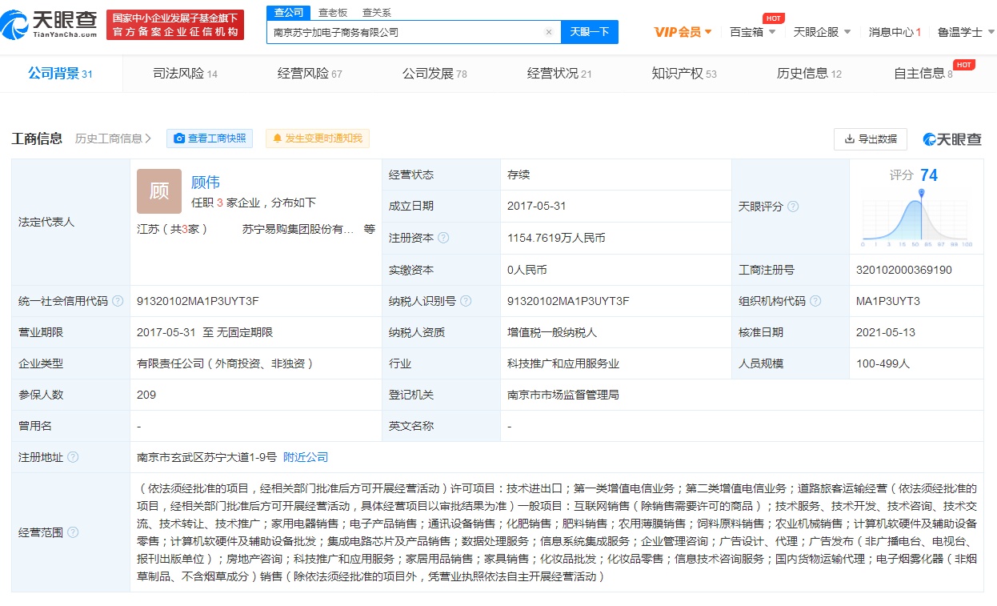Click the 导出数据 export button
The image size is (997, 606).
[x=870, y=138]
